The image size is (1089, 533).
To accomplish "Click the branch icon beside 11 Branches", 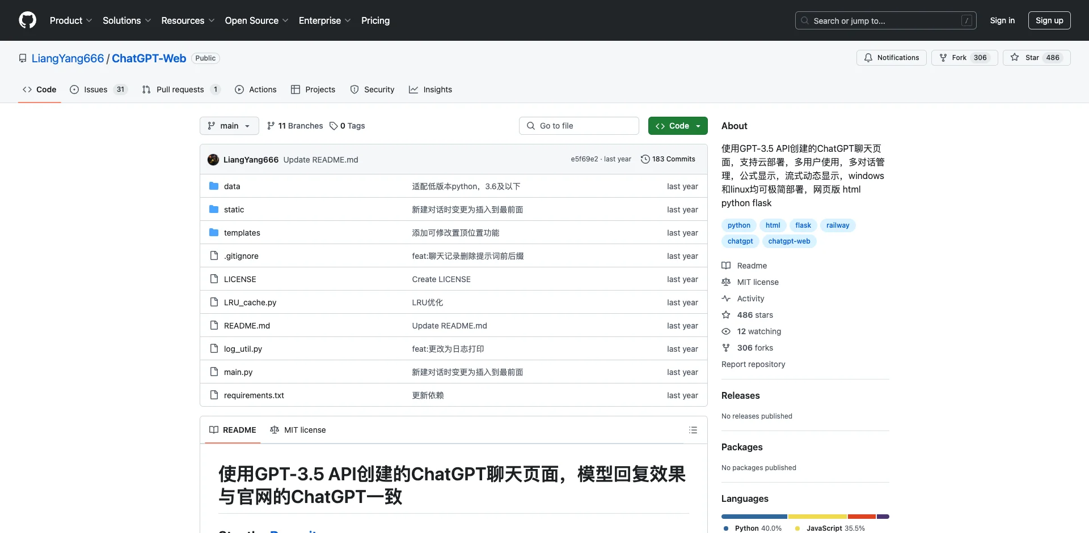I will [271, 126].
